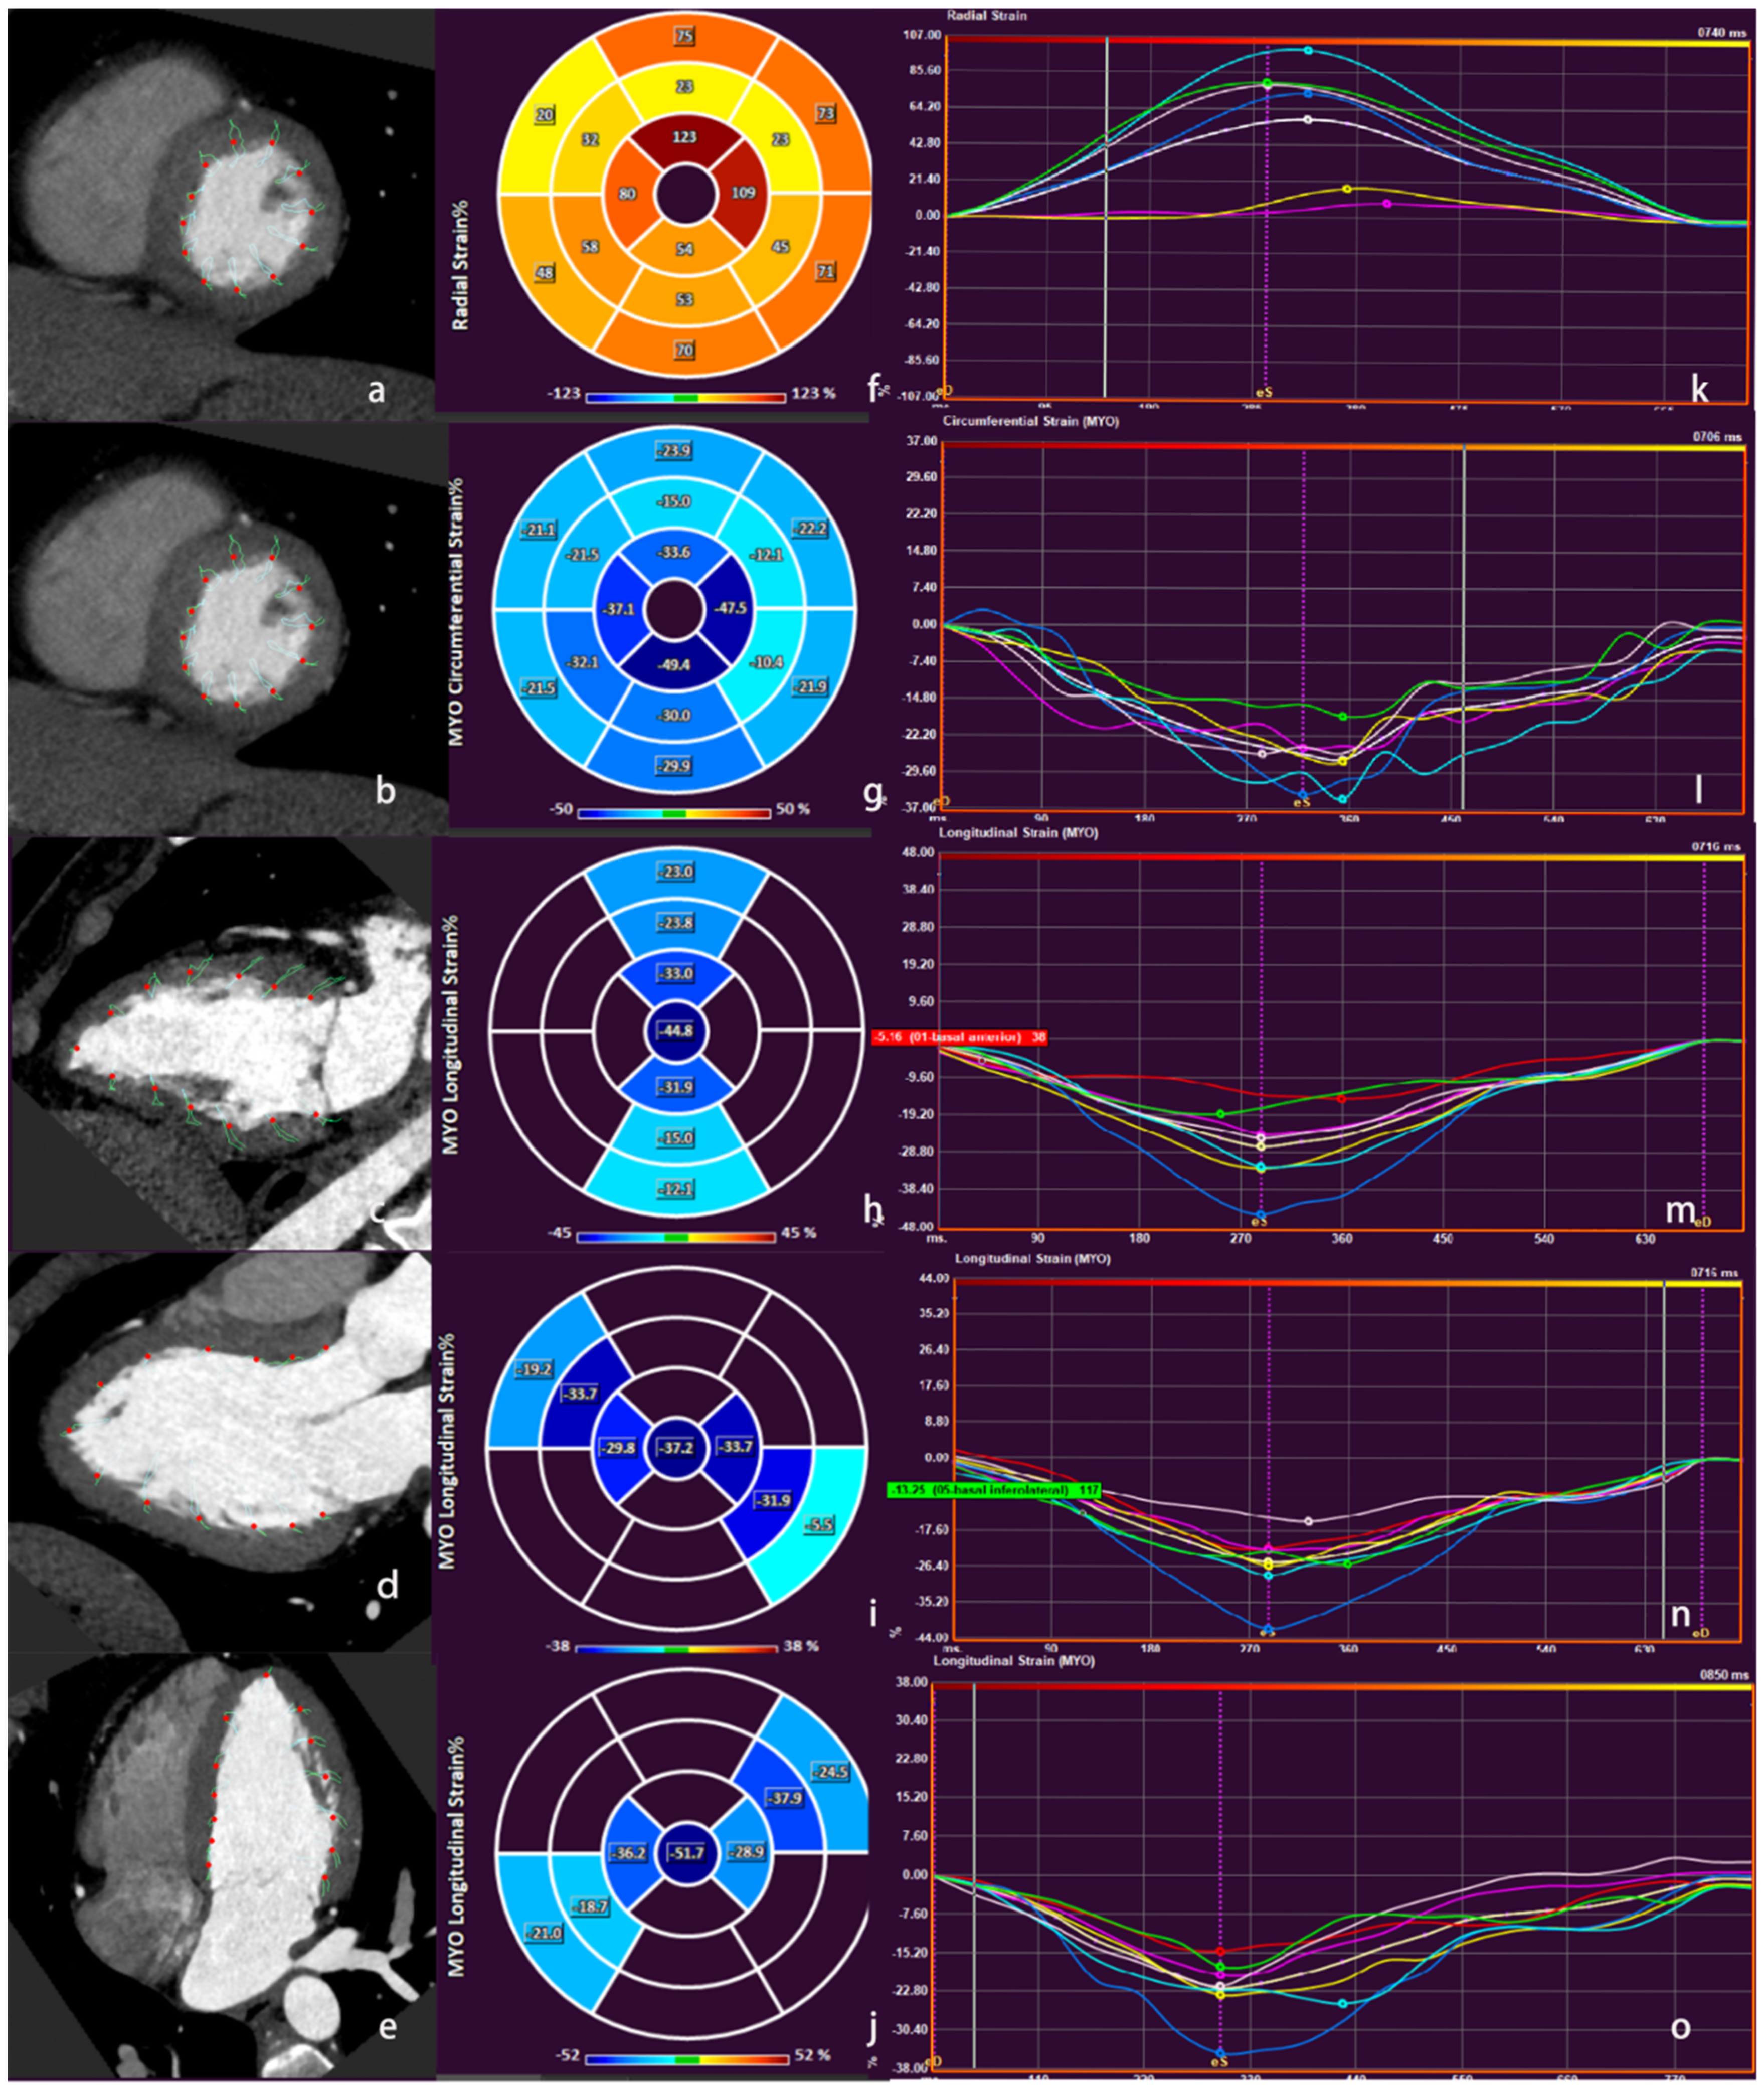Click the red 01-basal anterior curve label

(959, 1038)
